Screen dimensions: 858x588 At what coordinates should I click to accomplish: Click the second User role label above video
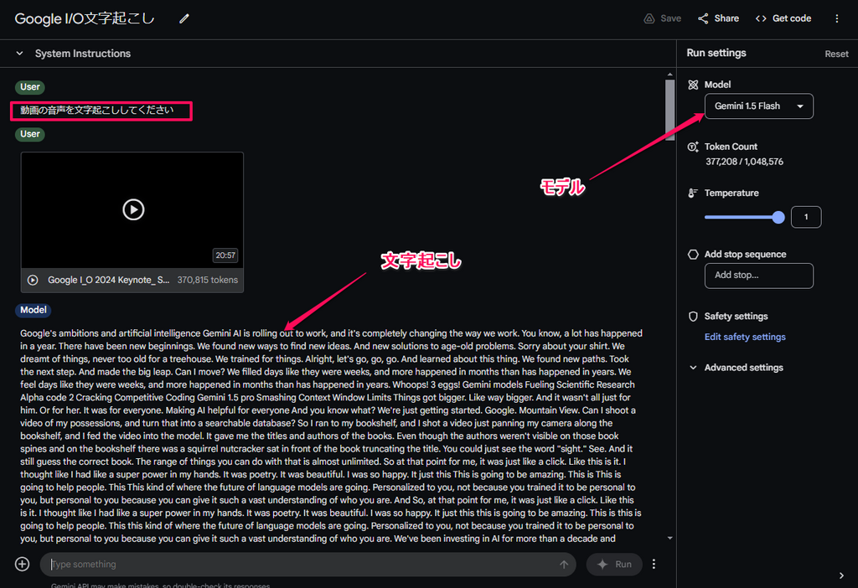[x=30, y=134]
